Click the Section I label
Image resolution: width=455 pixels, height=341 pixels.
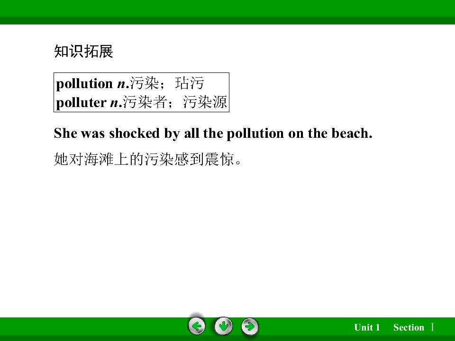(413, 327)
